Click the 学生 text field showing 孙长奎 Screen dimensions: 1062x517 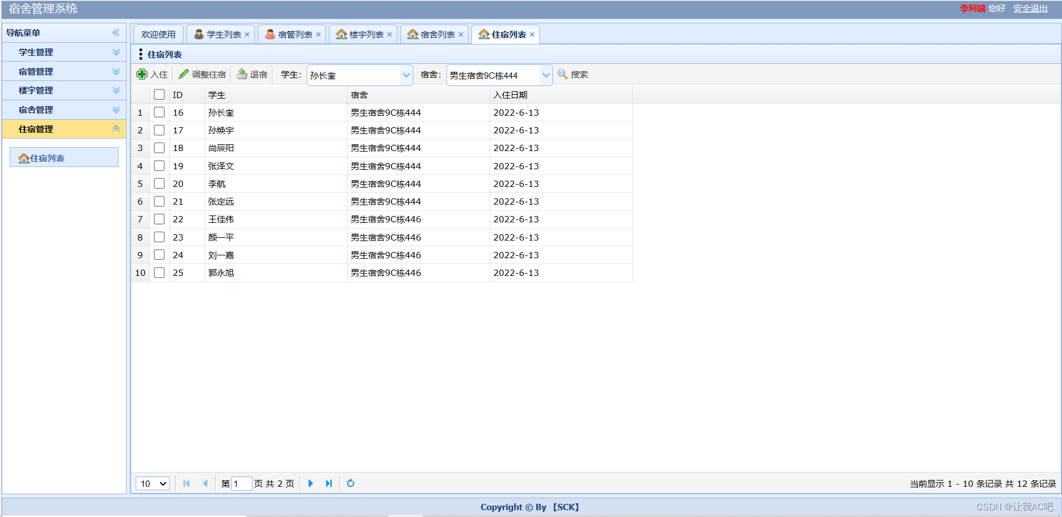coord(354,75)
